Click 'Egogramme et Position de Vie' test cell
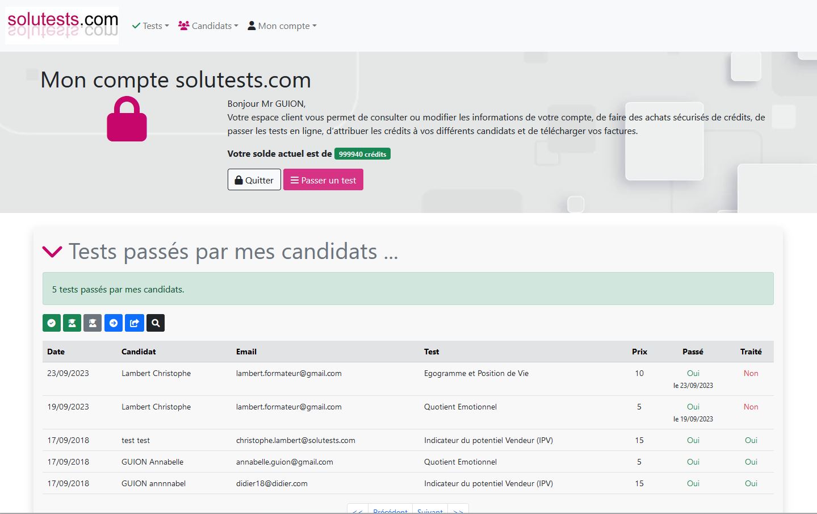 [476, 373]
